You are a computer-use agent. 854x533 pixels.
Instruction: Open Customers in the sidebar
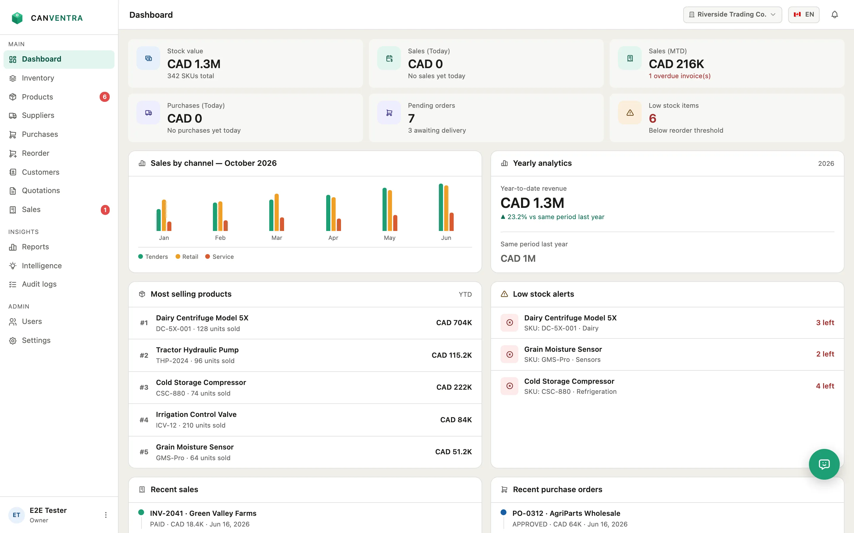pyautogui.click(x=59, y=172)
